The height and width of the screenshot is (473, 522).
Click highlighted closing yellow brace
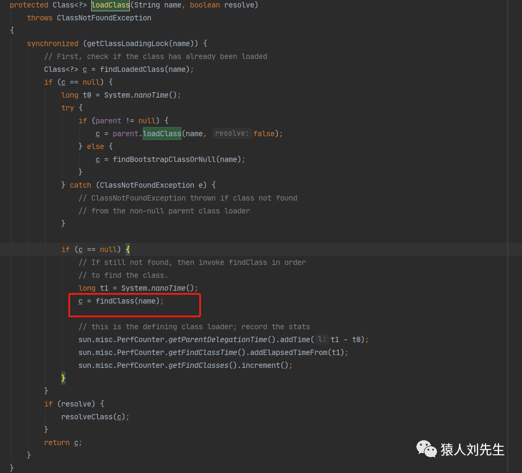[63, 378]
